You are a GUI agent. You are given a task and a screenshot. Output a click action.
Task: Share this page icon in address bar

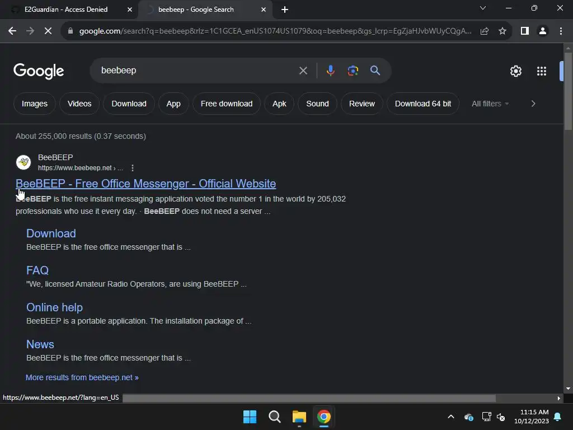pos(485,31)
